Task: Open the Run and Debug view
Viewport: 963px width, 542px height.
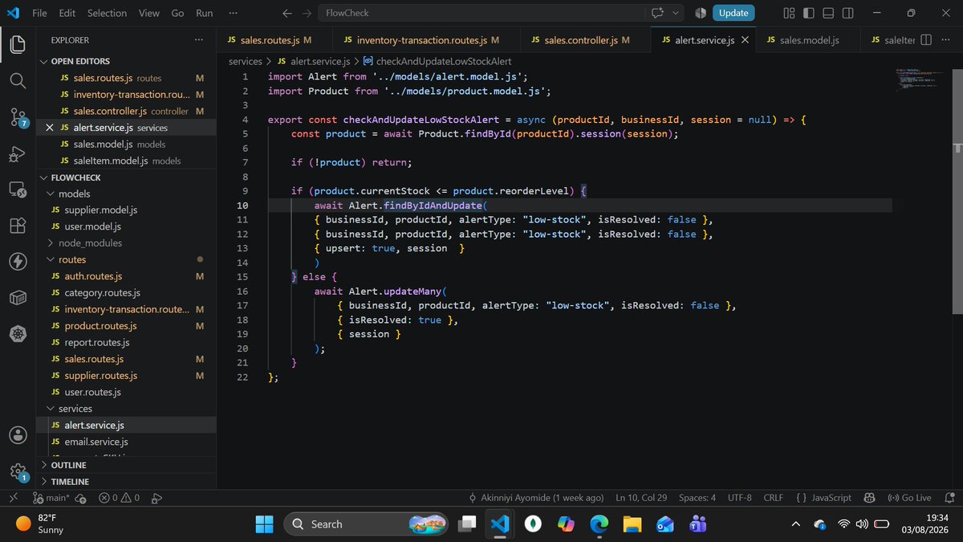Action: point(18,155)
